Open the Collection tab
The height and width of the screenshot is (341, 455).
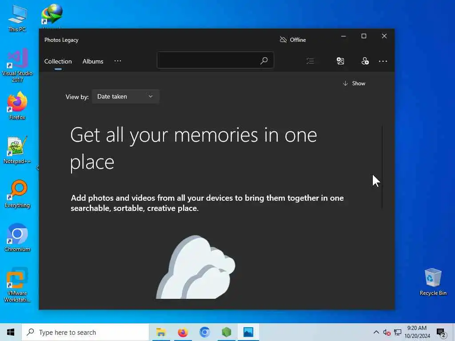(58, 61)
